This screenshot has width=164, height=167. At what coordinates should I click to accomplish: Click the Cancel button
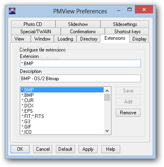(43, 149)
